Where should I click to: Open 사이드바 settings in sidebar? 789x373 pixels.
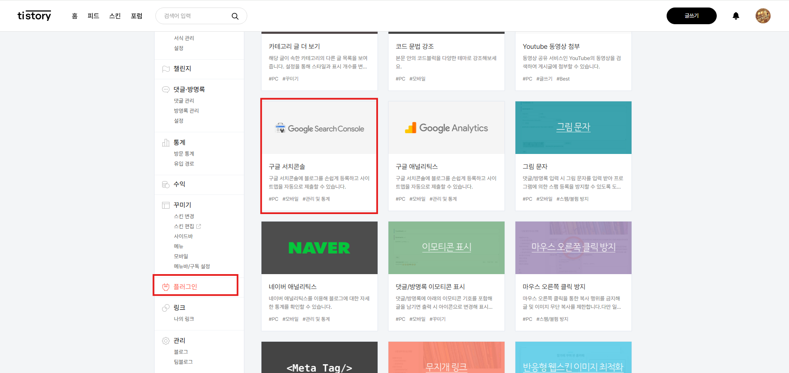coord(183,236)
